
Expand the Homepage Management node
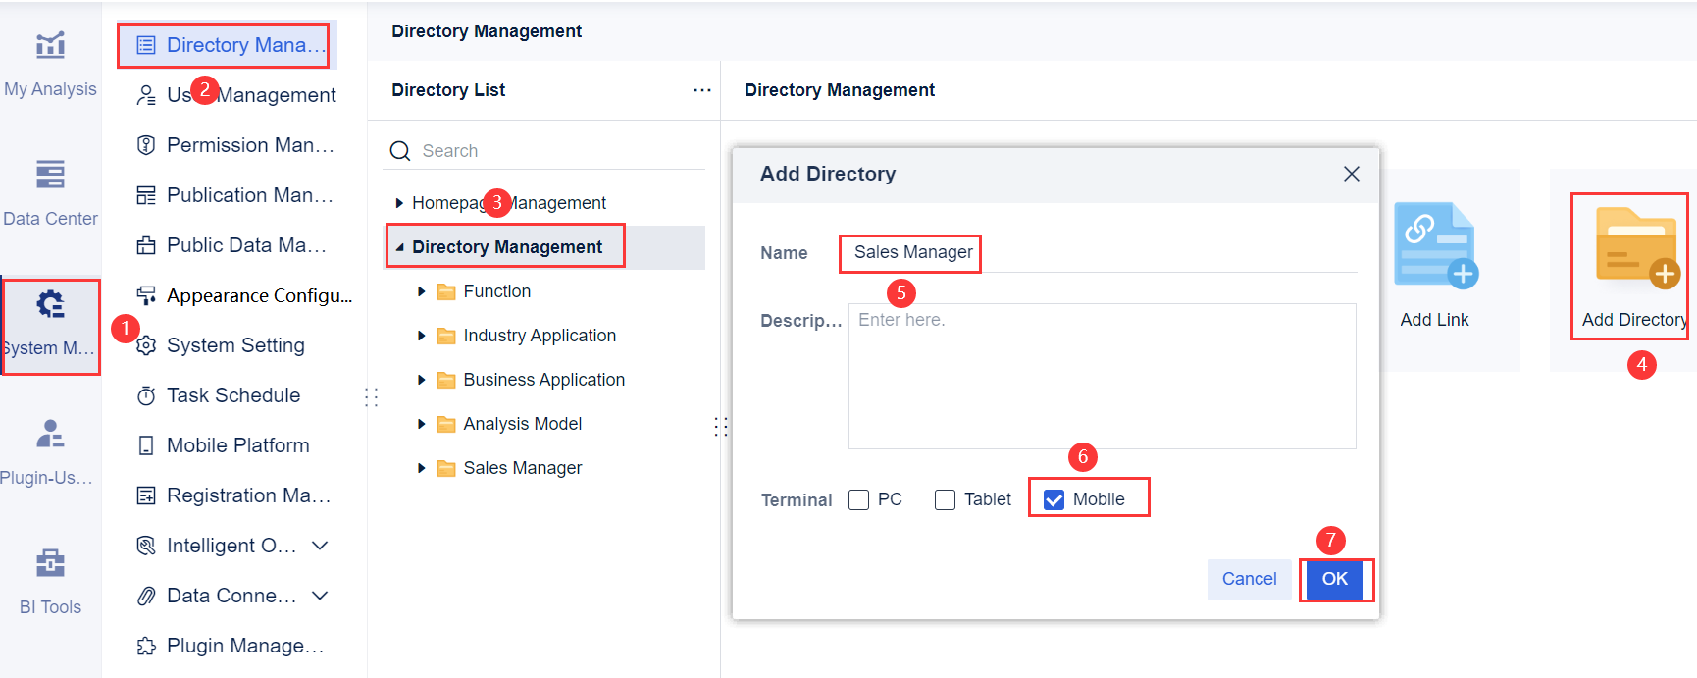(399, 203)
